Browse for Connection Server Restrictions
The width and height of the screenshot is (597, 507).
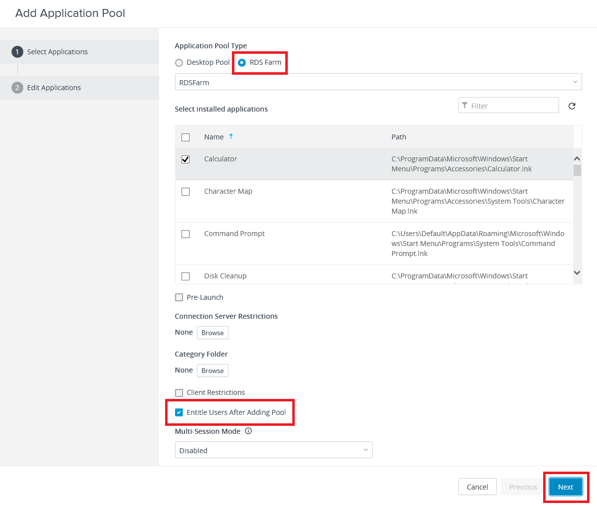[x=212, y=333]
